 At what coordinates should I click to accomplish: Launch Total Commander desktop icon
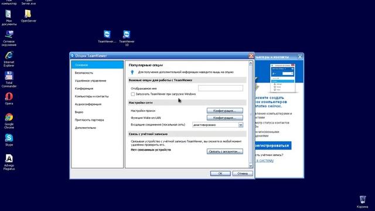pos(9,80)
